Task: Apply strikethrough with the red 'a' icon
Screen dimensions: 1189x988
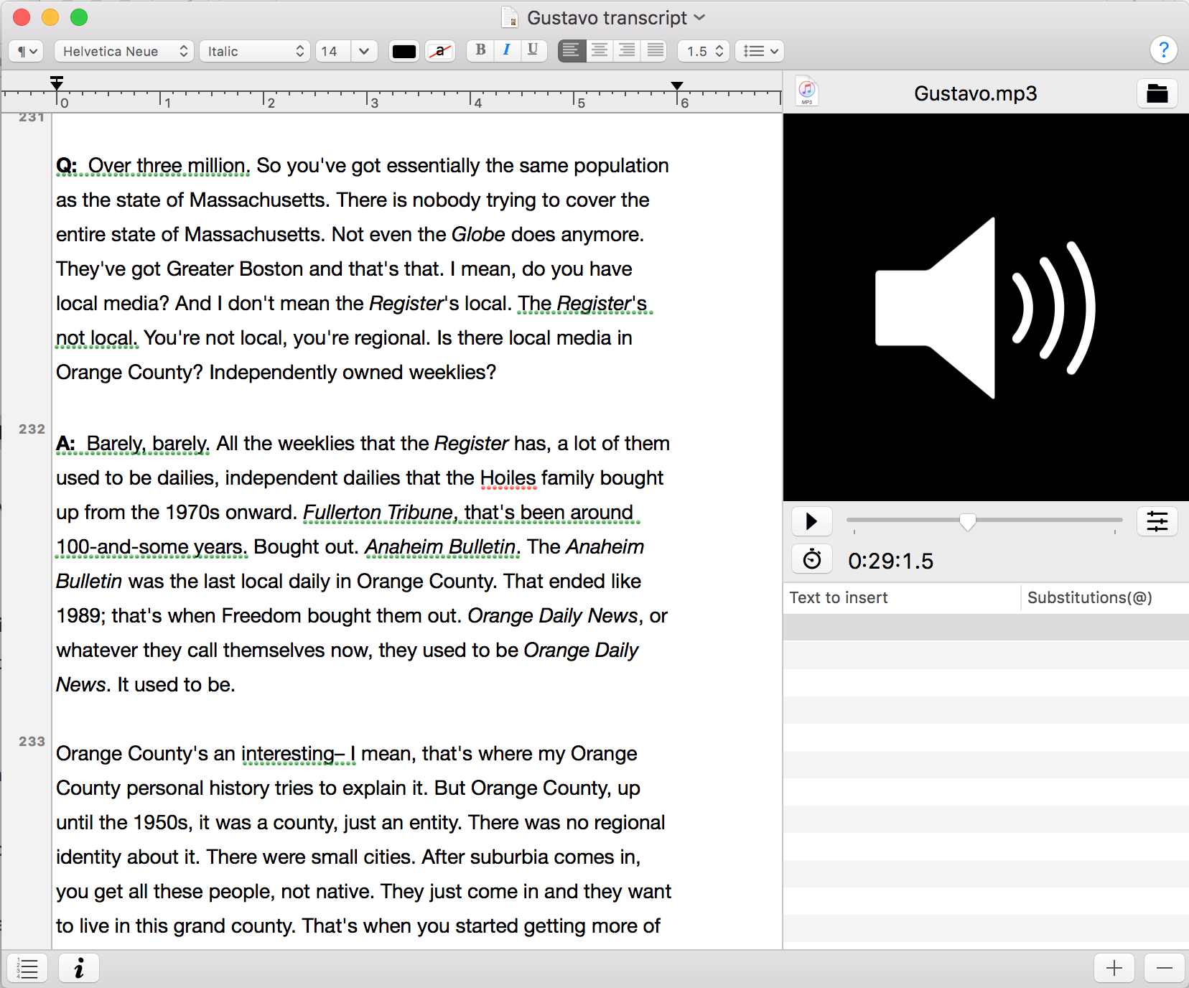Action: pos(440,50)
